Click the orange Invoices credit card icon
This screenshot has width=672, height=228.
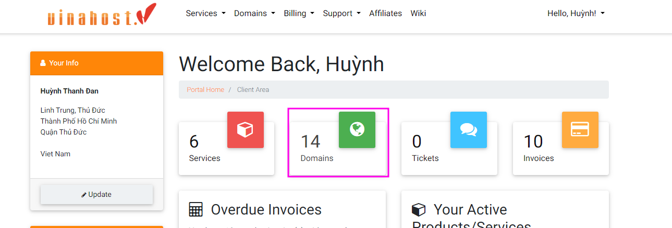(x=580, y=130)
